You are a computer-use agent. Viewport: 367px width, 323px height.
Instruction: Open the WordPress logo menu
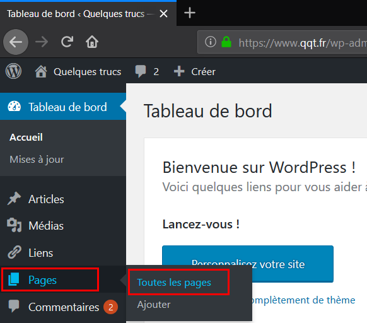(14, 71)
